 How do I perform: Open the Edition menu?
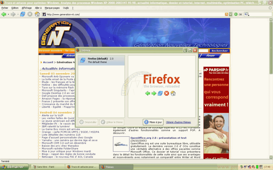pyautogui.click(x=15, y=8)
